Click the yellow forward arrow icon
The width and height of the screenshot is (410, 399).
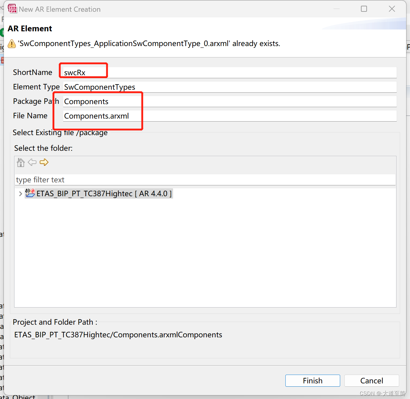pyautogui.click(x=44, y=162)
